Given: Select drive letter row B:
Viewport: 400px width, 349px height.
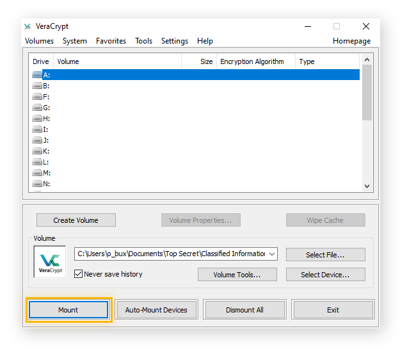Looking at the screenshot, I should click(x=196, y=86).
